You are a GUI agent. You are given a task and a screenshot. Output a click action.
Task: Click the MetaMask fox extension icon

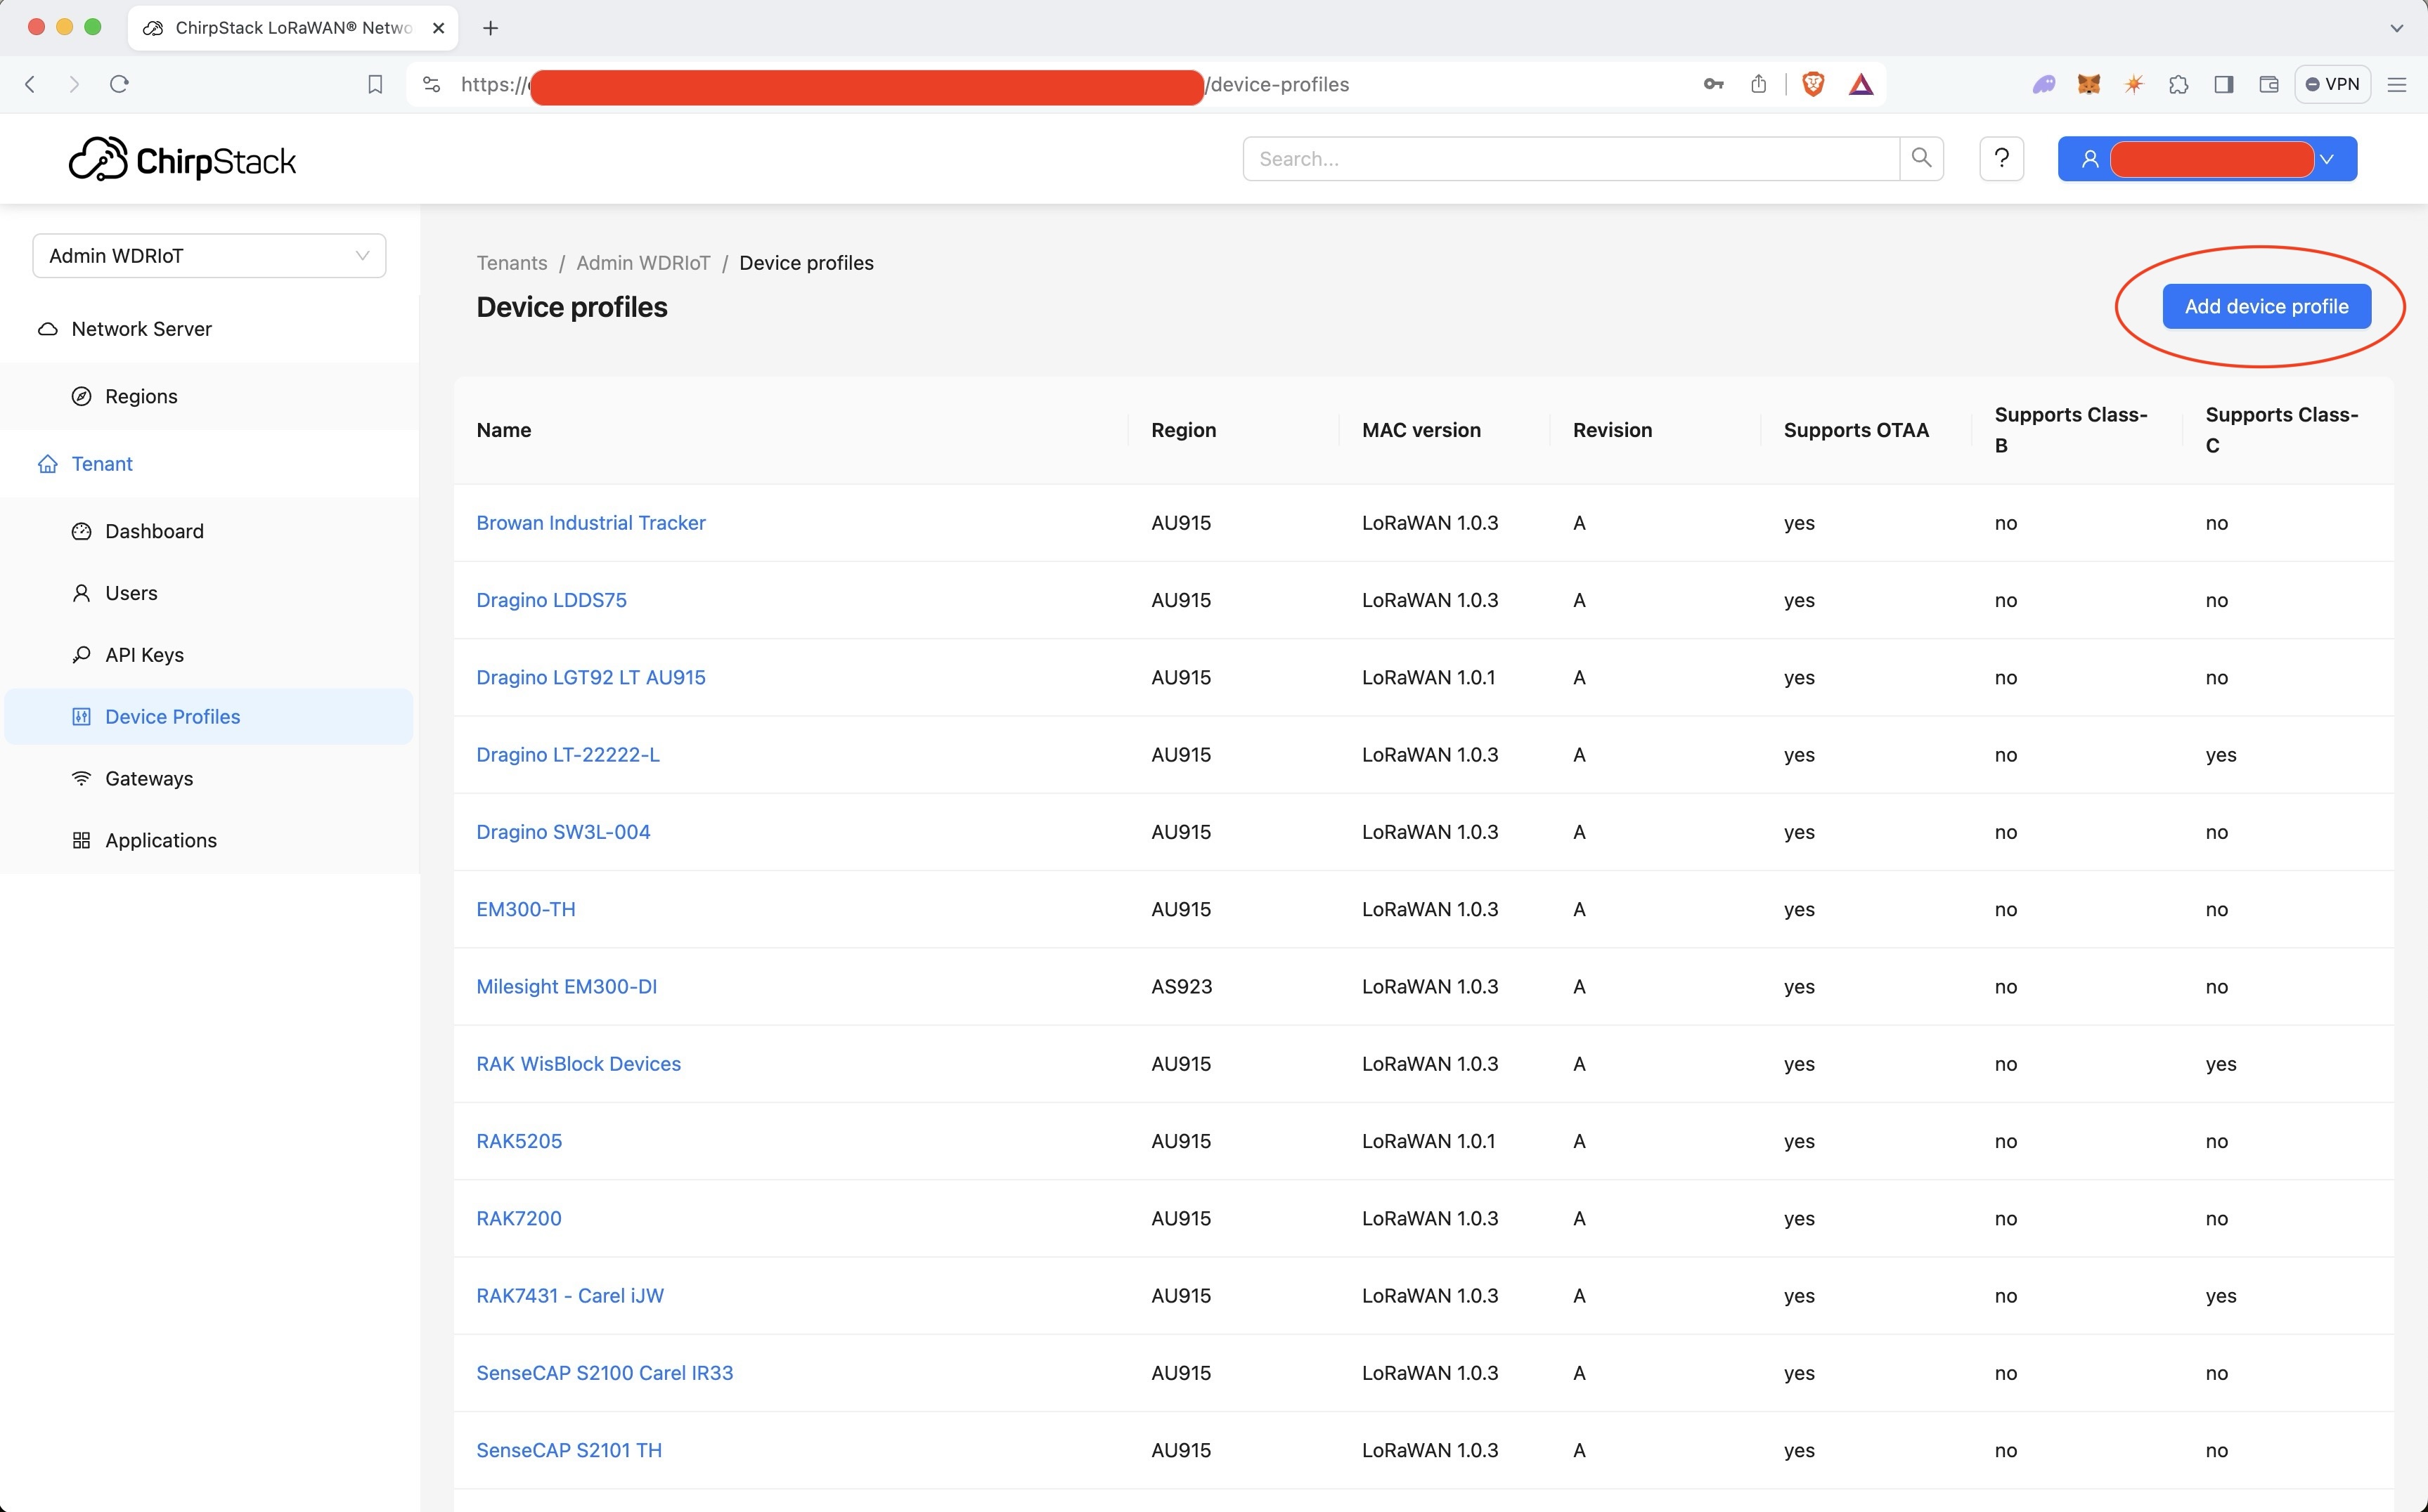2089,84
